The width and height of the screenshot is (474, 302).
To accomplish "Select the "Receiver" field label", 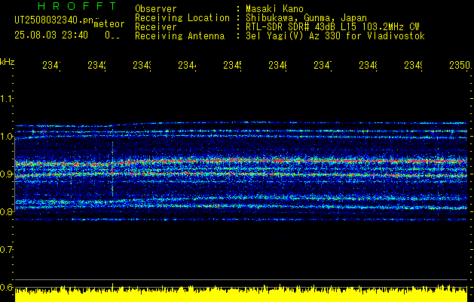I will click(x=156, y=27).
